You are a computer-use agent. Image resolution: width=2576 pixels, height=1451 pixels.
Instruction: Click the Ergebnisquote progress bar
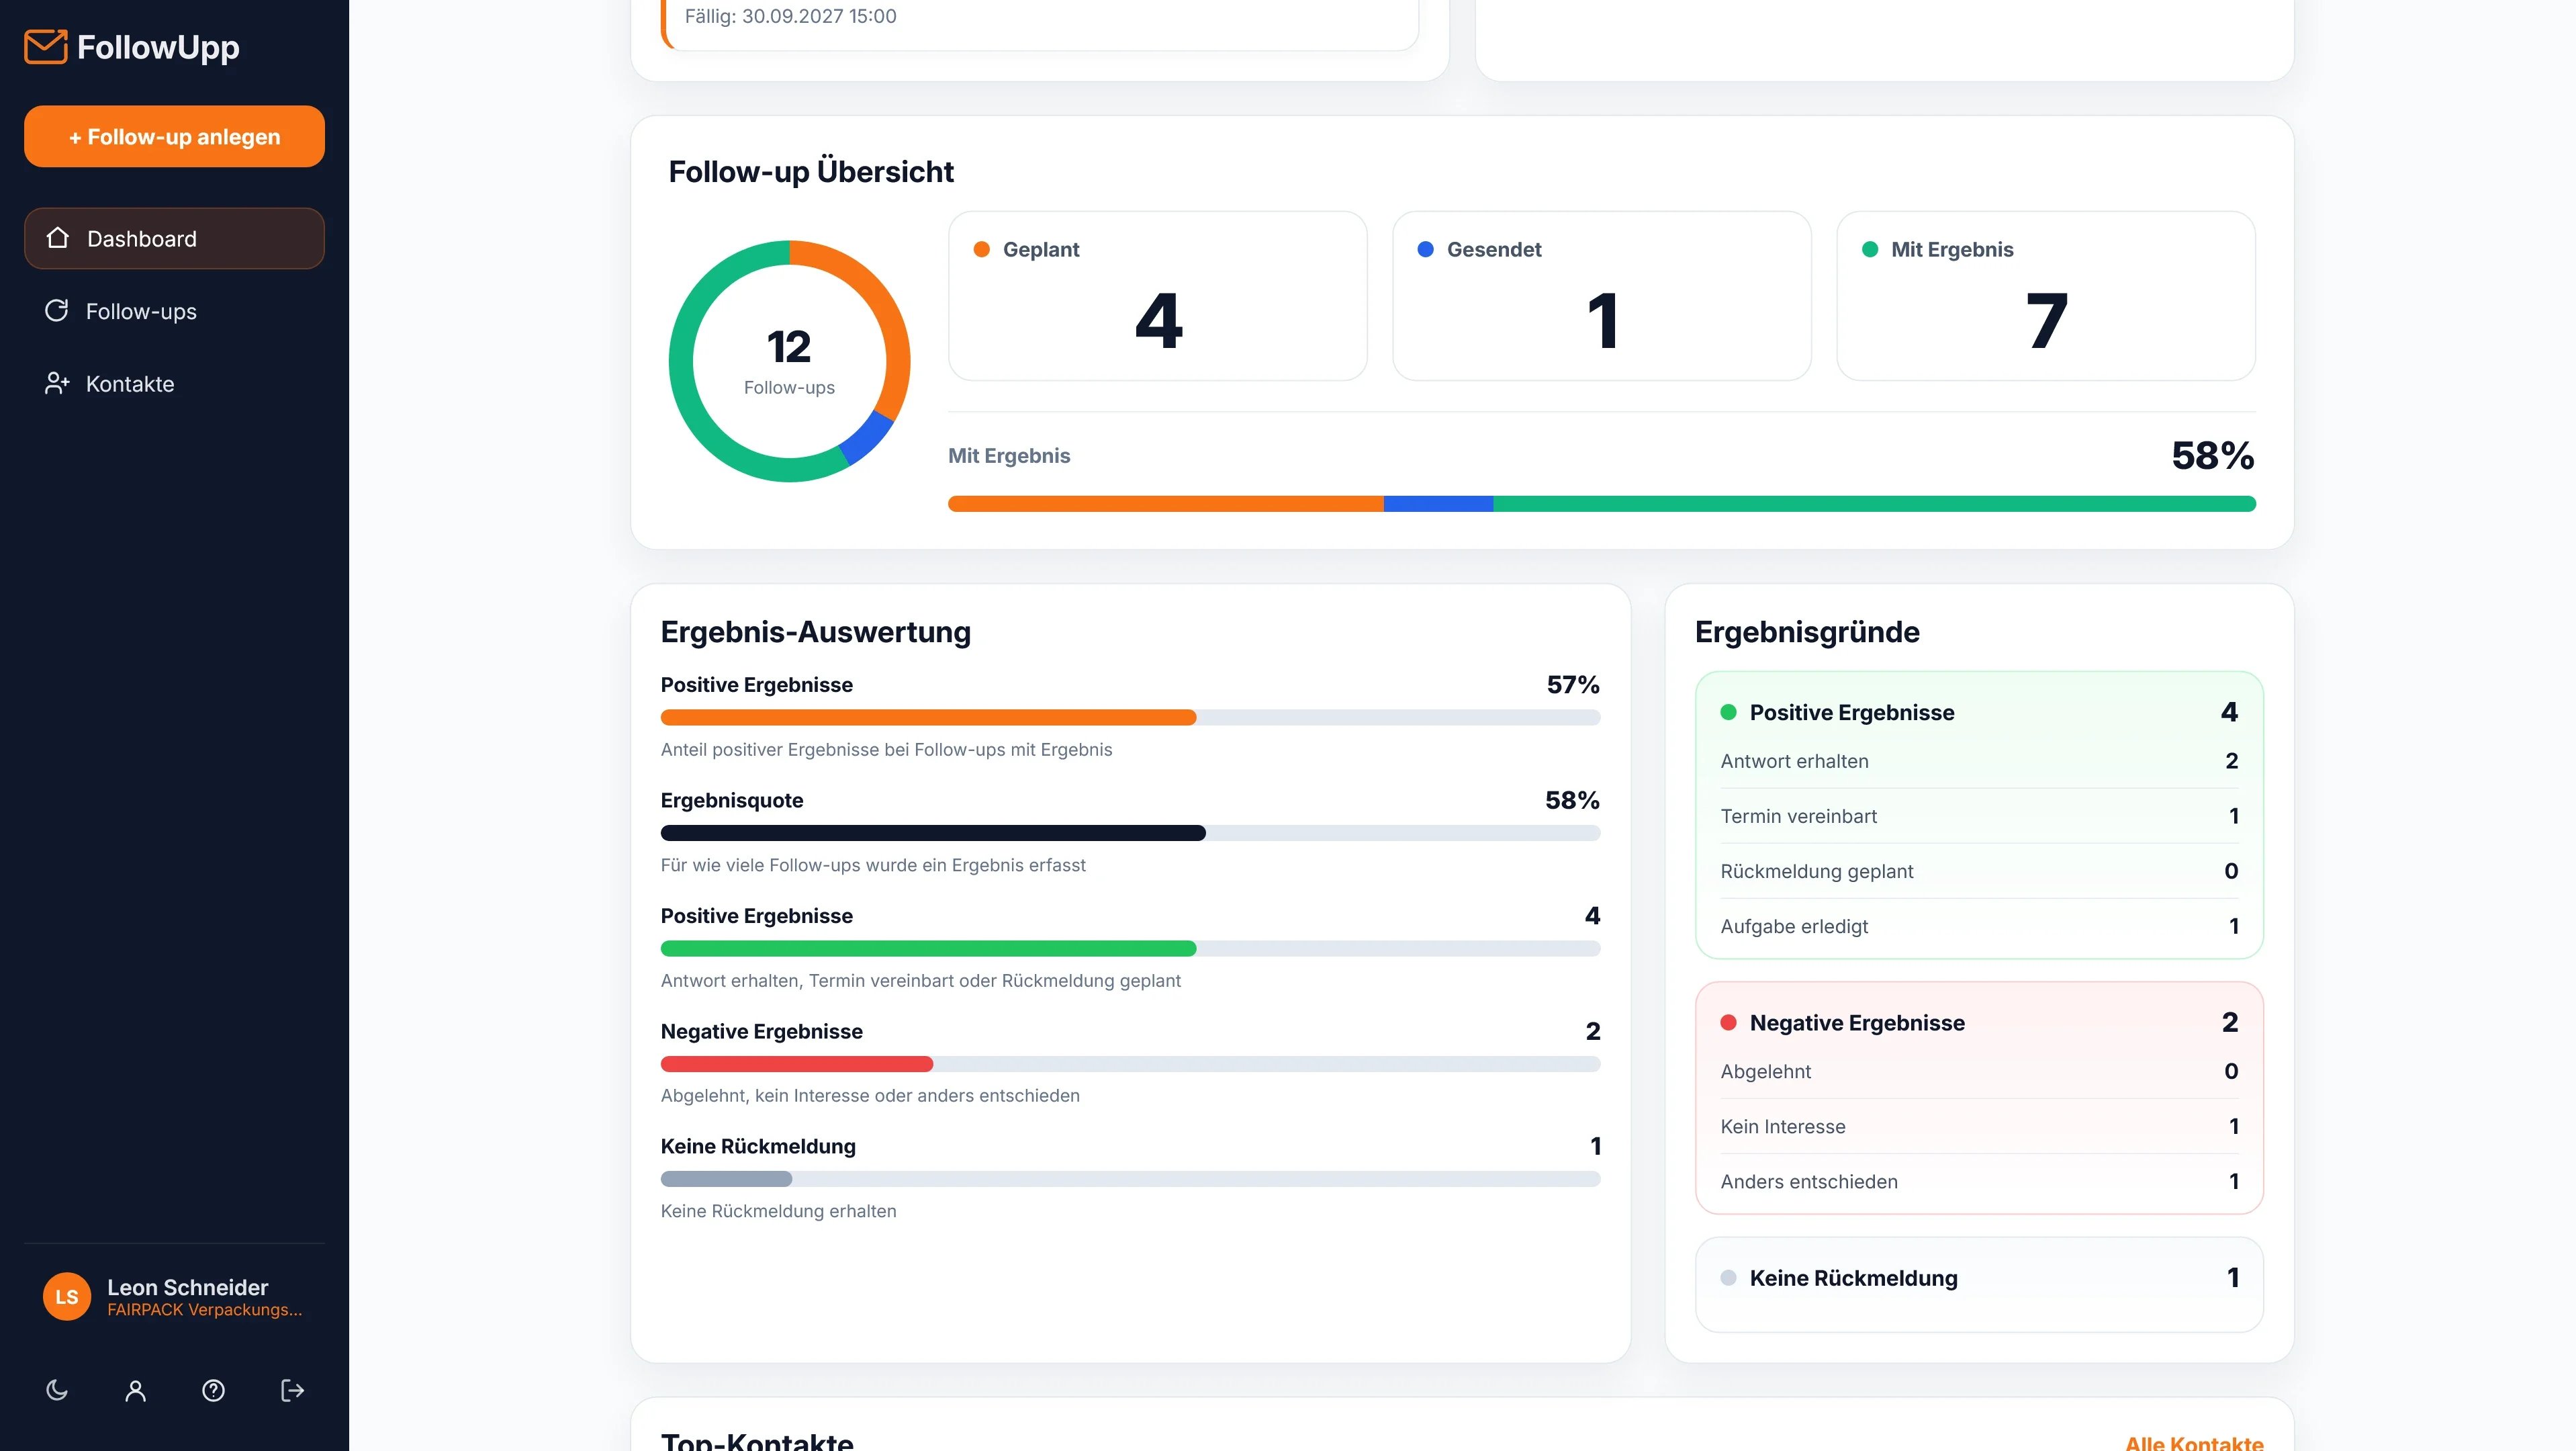(x=1130, y=833)
